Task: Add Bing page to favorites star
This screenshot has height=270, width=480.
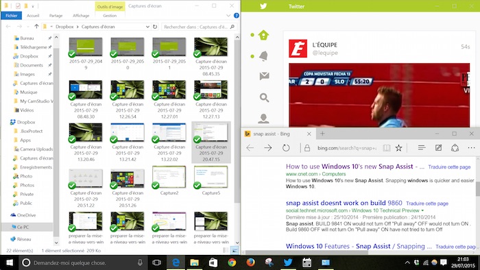Action: point(398,148)
